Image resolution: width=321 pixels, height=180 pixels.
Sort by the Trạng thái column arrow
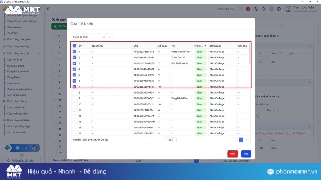[205, 46]
